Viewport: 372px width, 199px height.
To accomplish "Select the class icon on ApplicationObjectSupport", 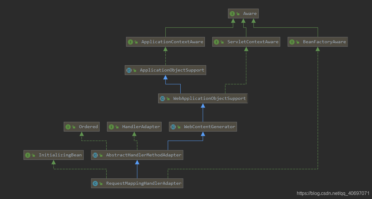I will (x=129, y=70).
